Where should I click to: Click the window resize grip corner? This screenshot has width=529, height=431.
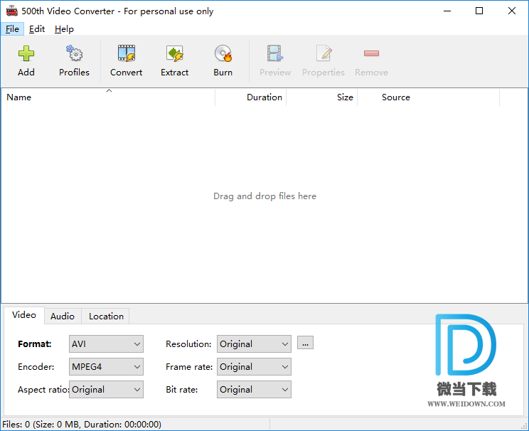pyautogui.click(x=524, y=427)
